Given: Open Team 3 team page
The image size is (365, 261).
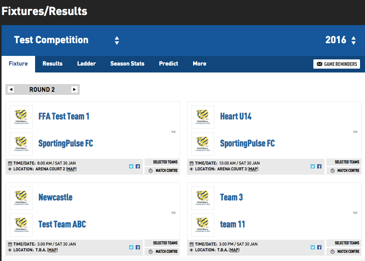Looking at the screenshot, I should (x=231, y=197).
